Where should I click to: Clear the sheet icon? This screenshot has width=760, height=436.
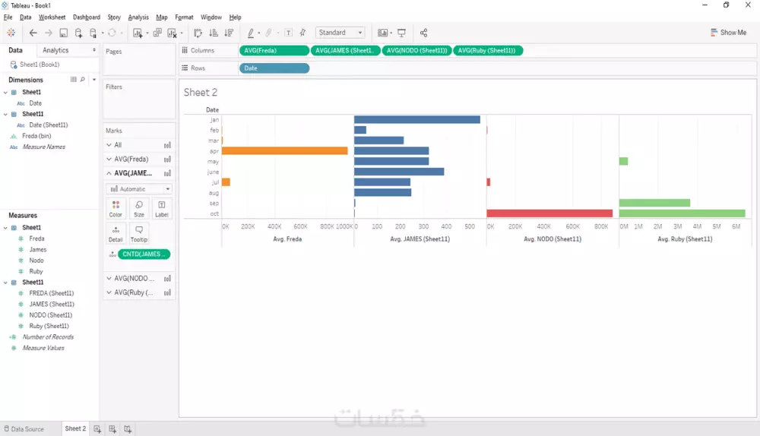[x=172, y=33]
